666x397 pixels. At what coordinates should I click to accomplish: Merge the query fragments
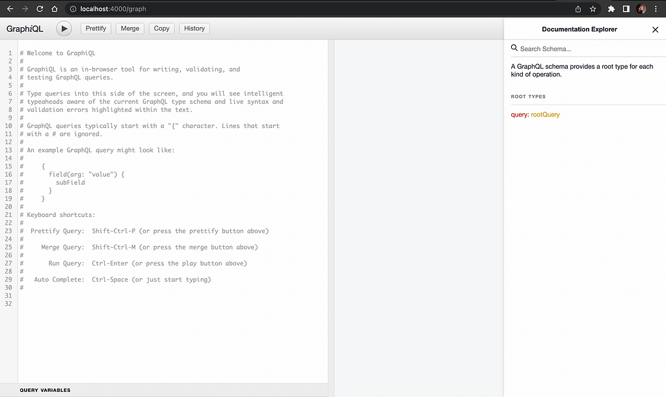(x=130, y=29)
